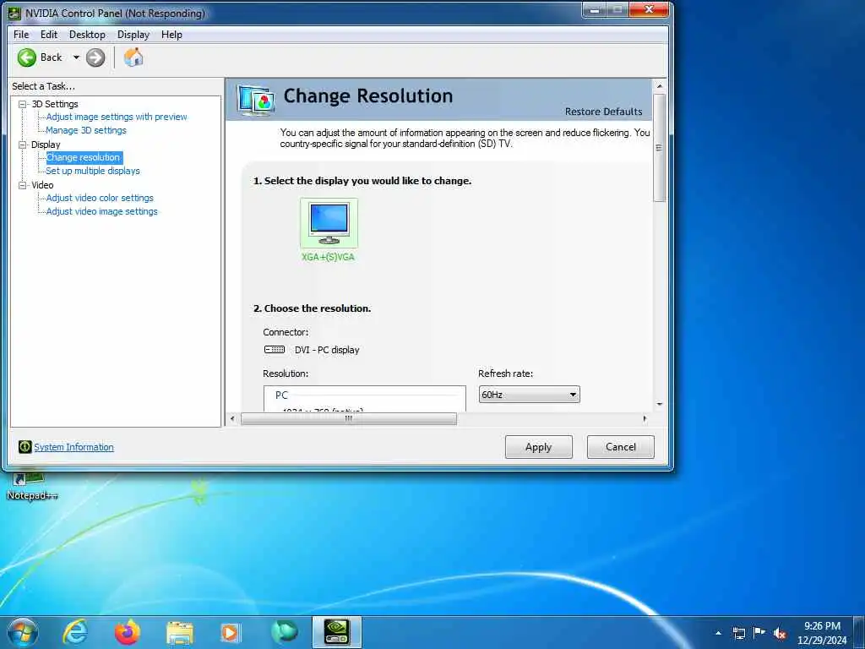The height and width of the screenshot is (649, 865).
Task: Select Adjust video image settings
Action: pyautogui.click(x=101, y=211)
